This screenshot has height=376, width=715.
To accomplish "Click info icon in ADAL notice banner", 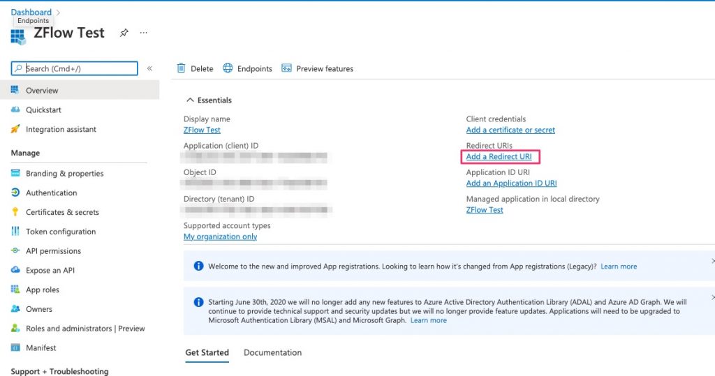I will (x=198, y=302).
